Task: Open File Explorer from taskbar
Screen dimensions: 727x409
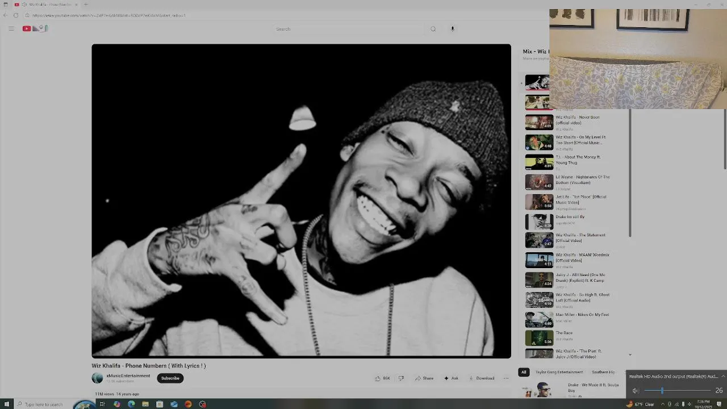Action: 145,404
